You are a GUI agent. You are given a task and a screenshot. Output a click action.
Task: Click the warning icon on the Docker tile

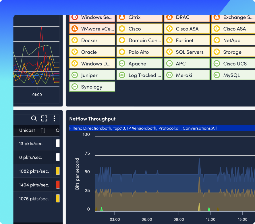(75, 40)
